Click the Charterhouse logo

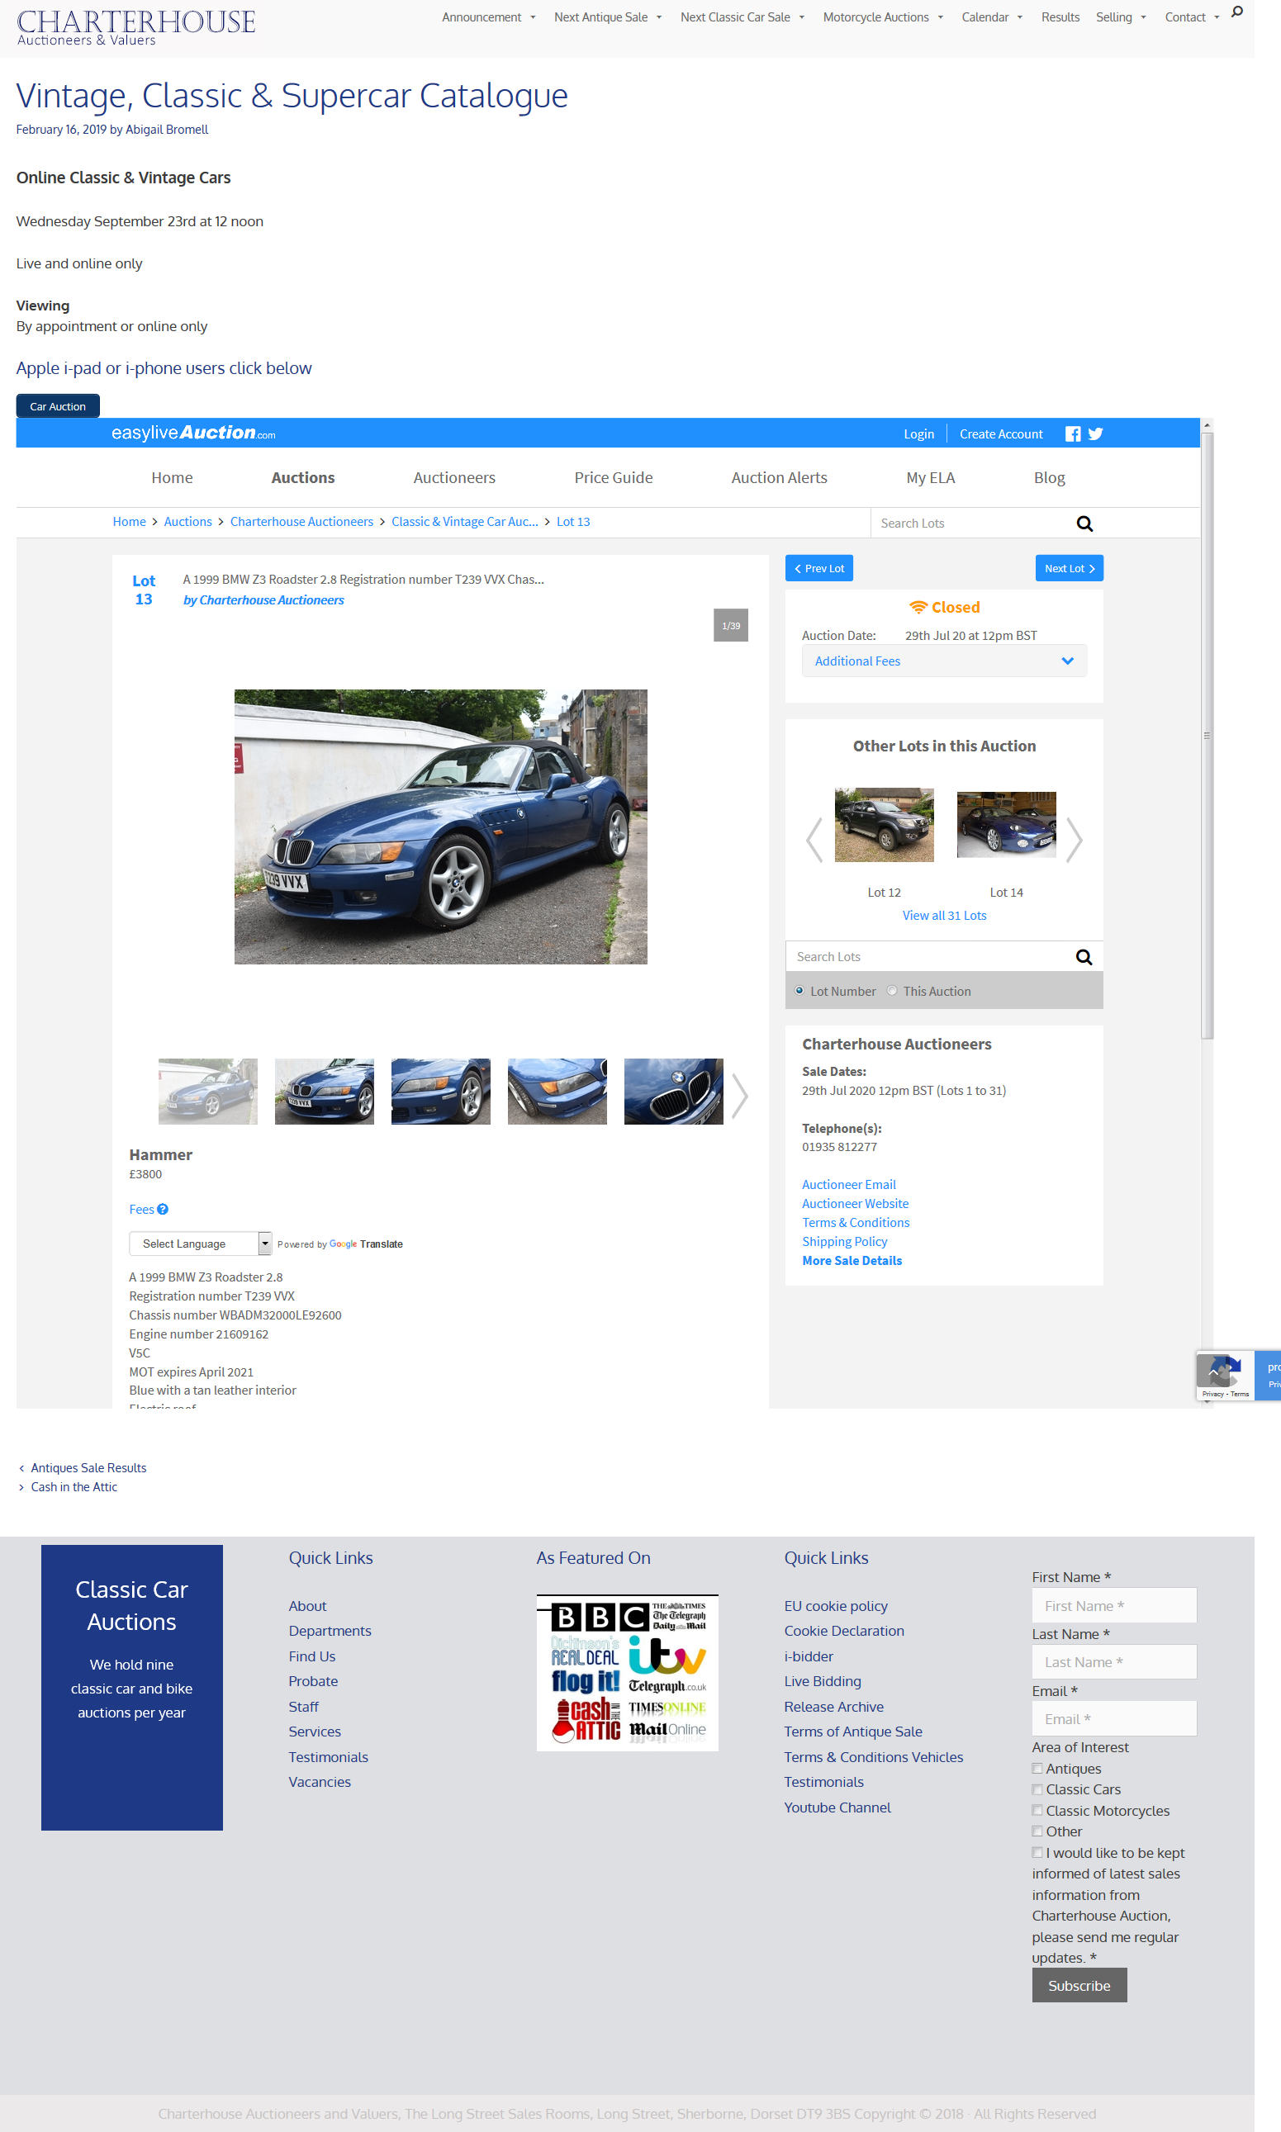[x=135, y=27]
